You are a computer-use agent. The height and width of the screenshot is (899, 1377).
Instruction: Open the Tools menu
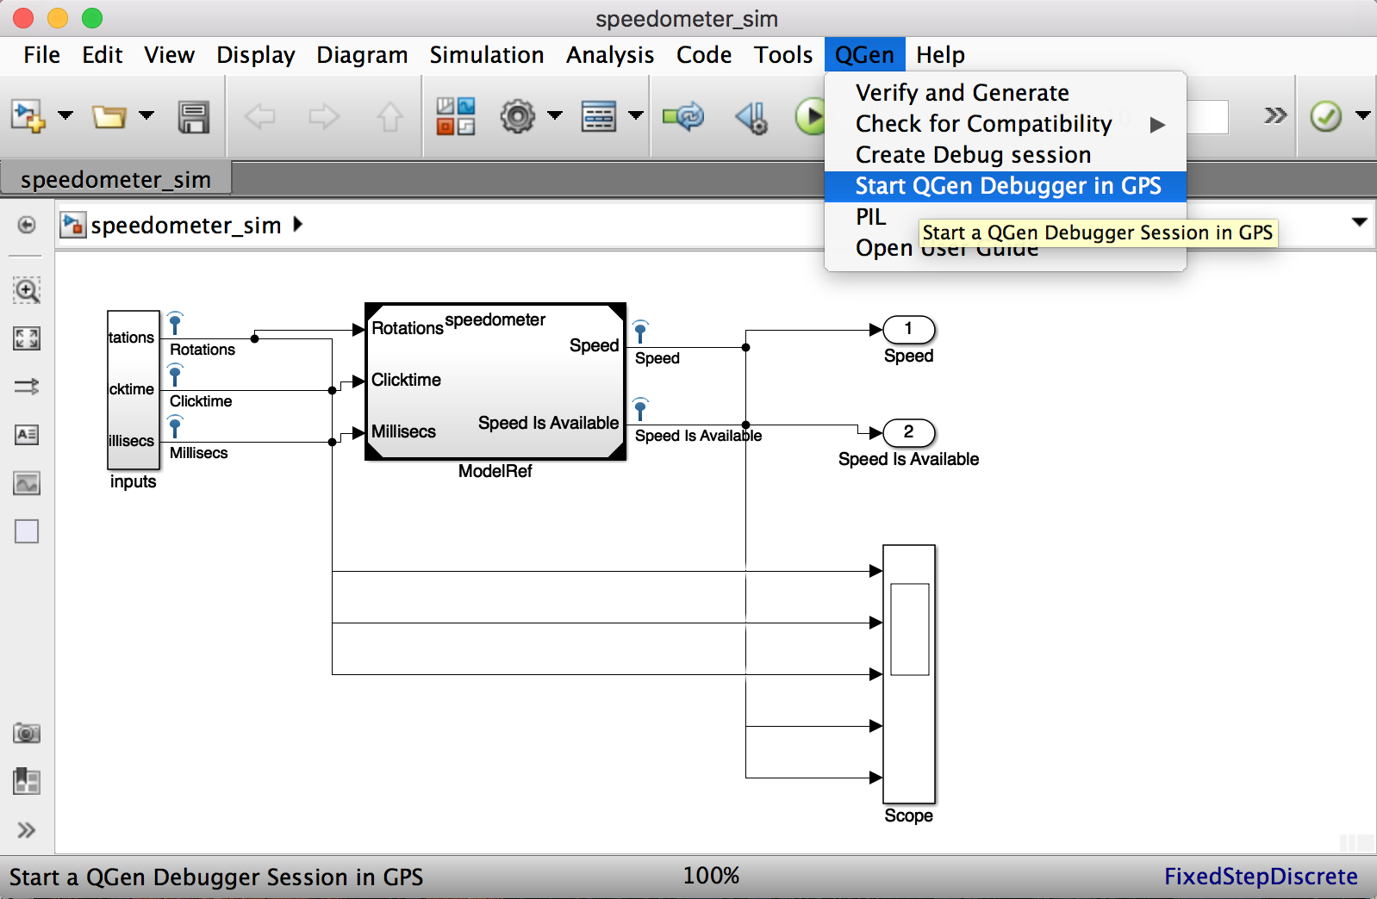(x=783, y=55)
